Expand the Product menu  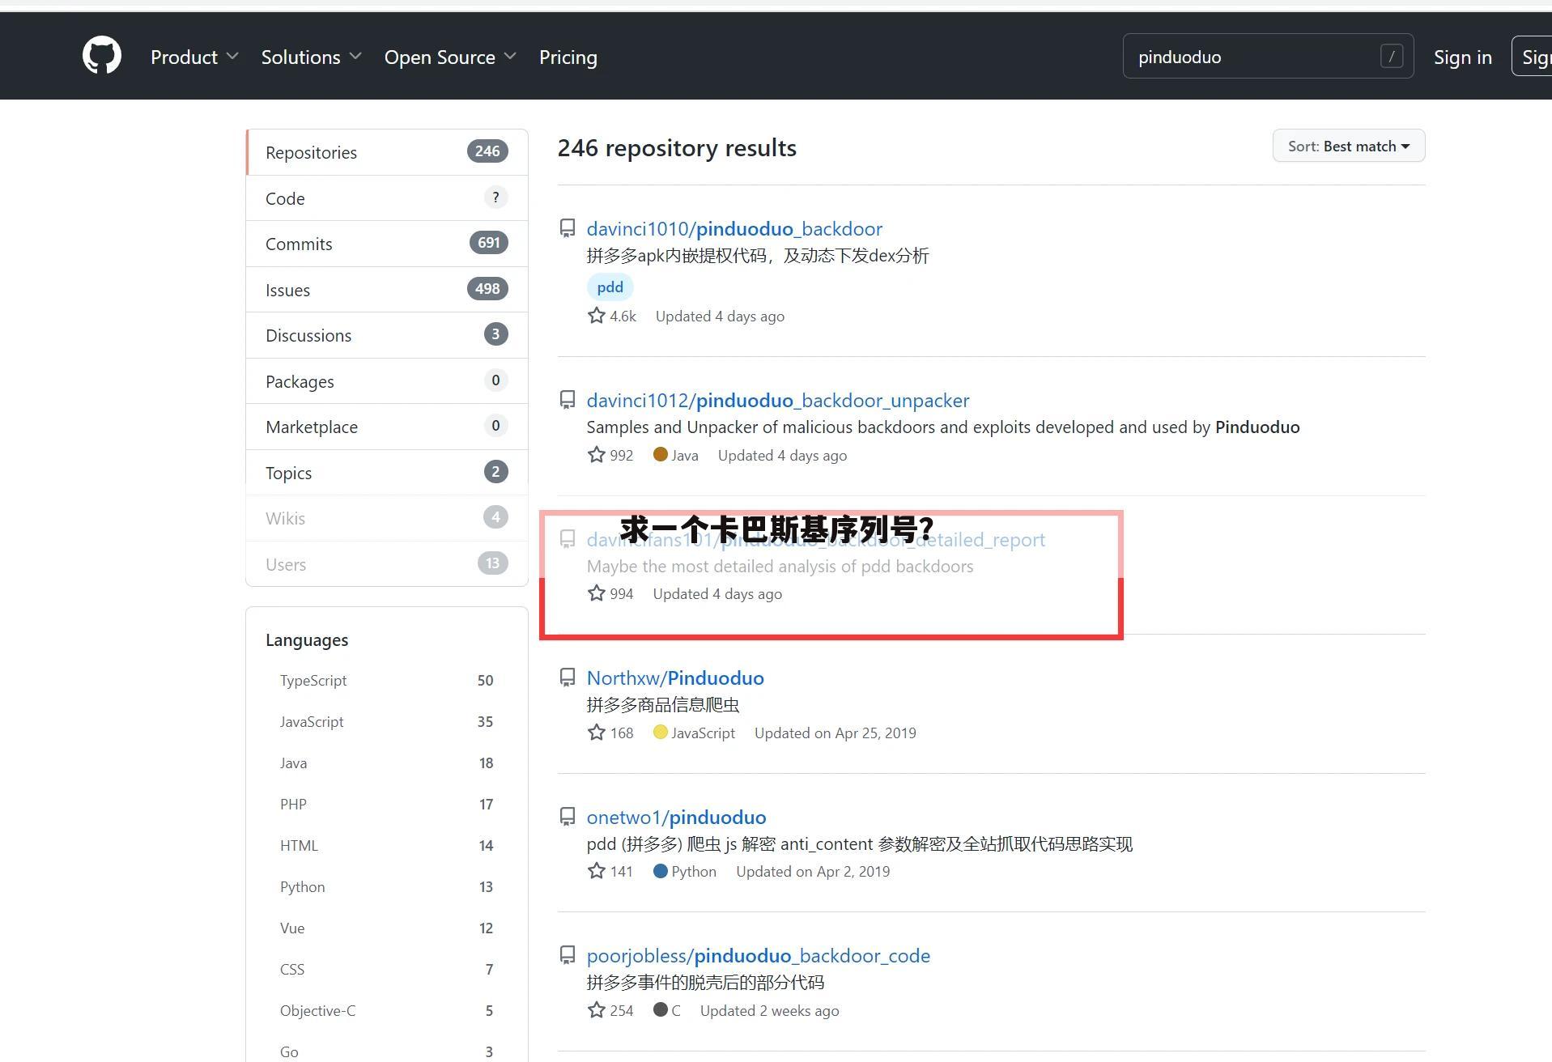coord(194,57)
